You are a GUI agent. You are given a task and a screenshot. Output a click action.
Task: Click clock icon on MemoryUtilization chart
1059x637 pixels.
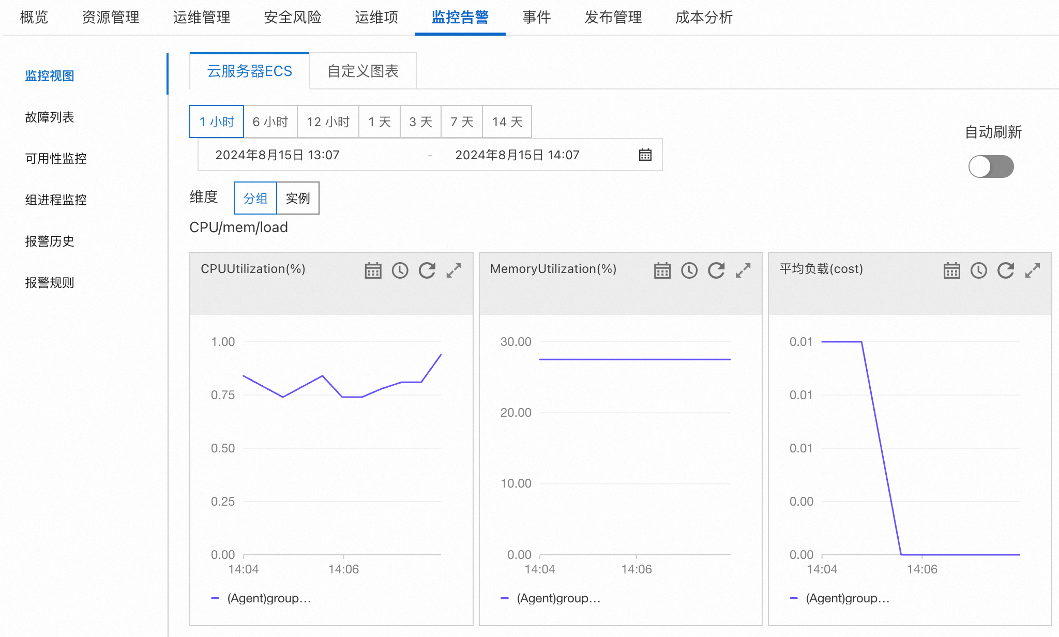pyautogui.click(x=689, y=270)
